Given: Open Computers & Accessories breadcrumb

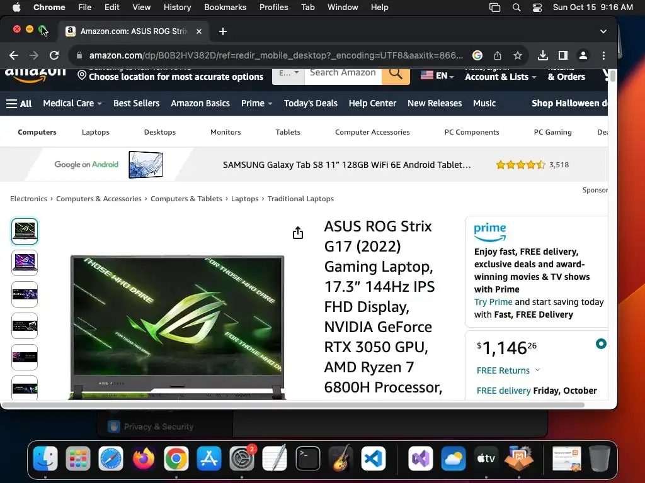Looking at the screenshot, I should point(99,199).
